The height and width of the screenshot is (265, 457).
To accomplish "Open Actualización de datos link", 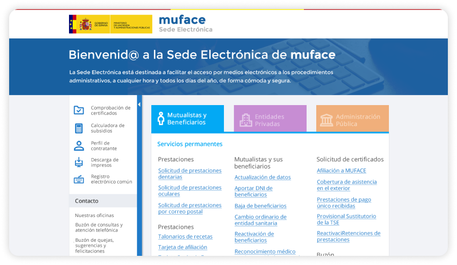I will coord(263,177).
